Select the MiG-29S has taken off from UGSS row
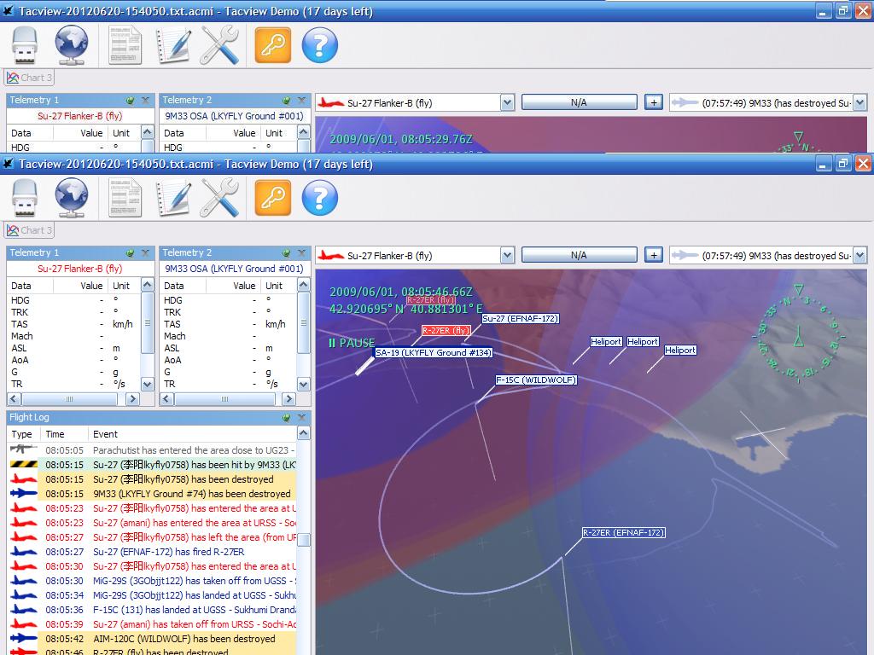 154,581
